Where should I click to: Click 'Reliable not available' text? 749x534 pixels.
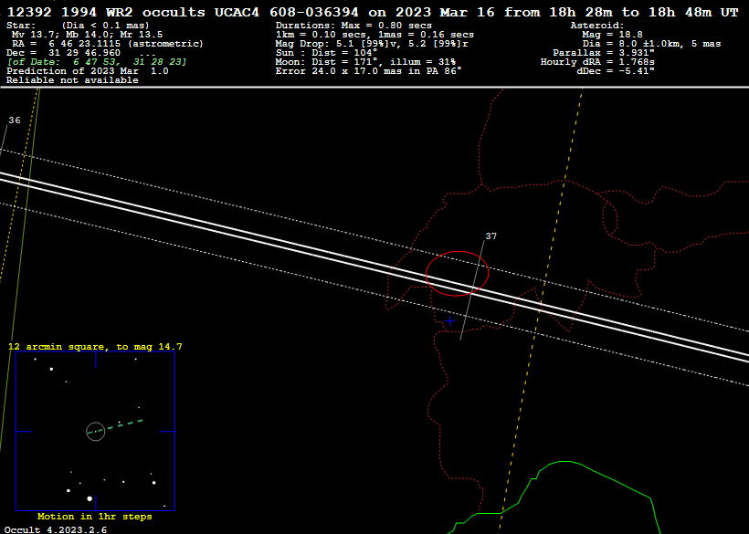click(72, 80)
